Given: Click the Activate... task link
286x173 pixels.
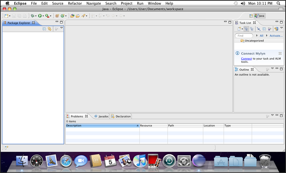Looking at the screenshot, I should 276,36.
